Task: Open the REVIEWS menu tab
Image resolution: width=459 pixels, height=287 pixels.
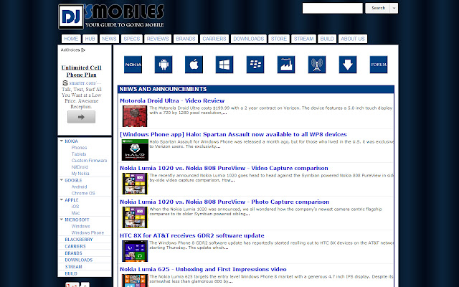Action: pos(158,39)
